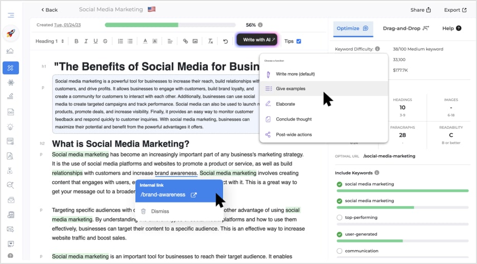Image resolution: width=477 pixels, height=264 pixels.
Task: Click the US flag language icon
Action: 151,9
